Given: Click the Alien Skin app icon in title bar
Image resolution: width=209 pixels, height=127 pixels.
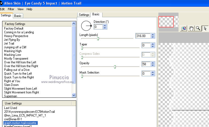Looking at the screenshot, I should click(x=1, y=3).
